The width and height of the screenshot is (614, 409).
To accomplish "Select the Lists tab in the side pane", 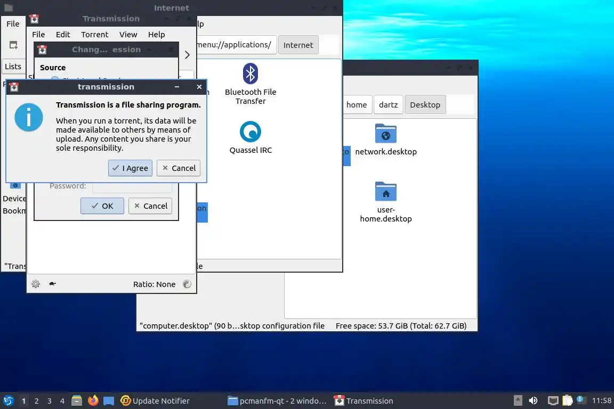I will click(13, 67).
